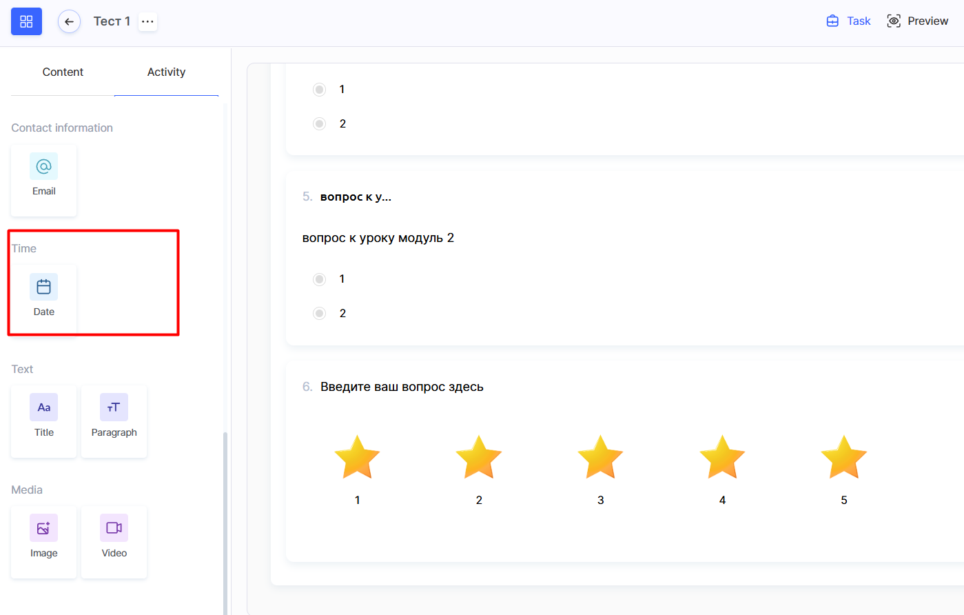This screenshot has width=964, height=615.
Task: Click the back arrow button
Action: (69, 21)
